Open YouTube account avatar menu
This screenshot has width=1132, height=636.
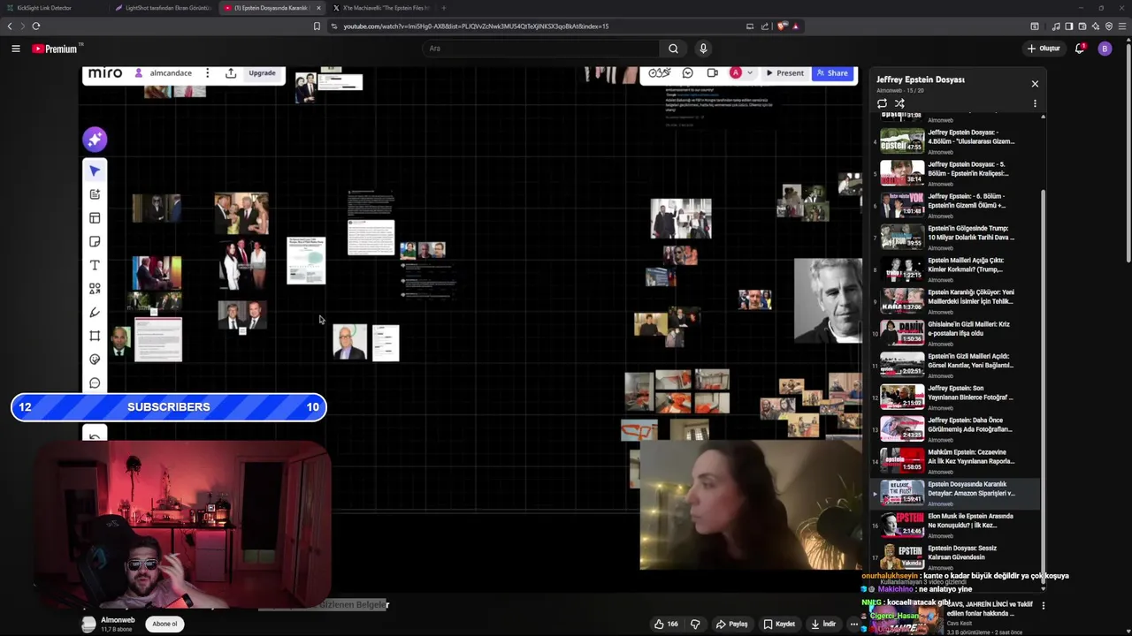pyautogui.click(x=1105, y=49)
